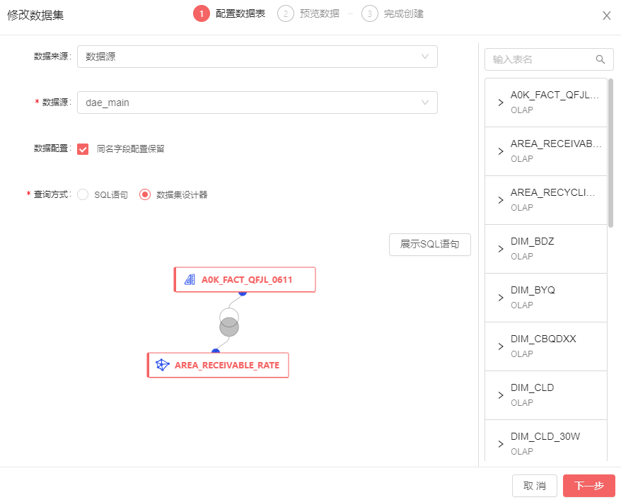Screen dimensions: 621x502
Task: Uncheck the 同名字段配置保留 checkbox
Action: coord(83,149)
